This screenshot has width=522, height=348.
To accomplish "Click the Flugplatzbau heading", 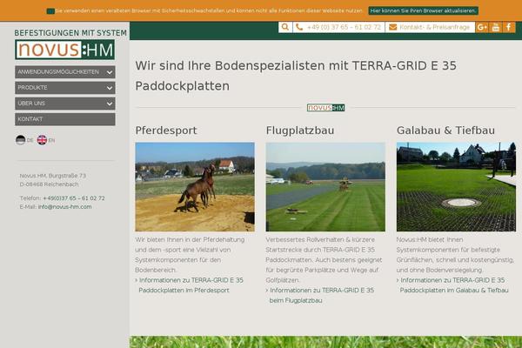I will pyautogui.click(x=300, y=130).
